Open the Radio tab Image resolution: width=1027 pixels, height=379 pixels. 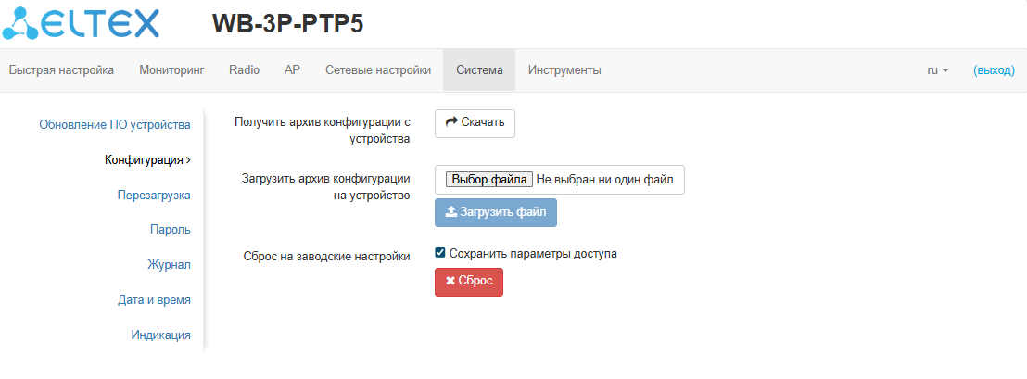click(x=244, y=70)
